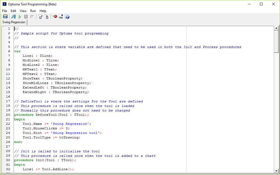Click 'Tool.MouseClicks := 3;' line
This screenshot has width=280, height=175.
pyautogui.click(x=46, y=128)
